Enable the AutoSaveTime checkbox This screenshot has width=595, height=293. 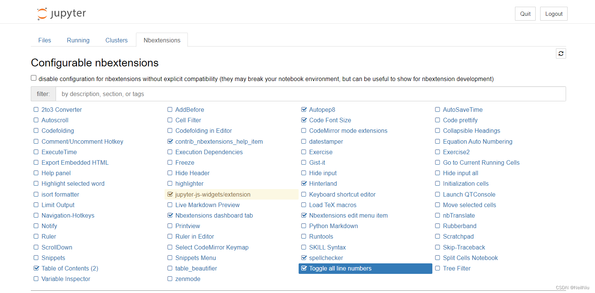[x=438, y=110]
